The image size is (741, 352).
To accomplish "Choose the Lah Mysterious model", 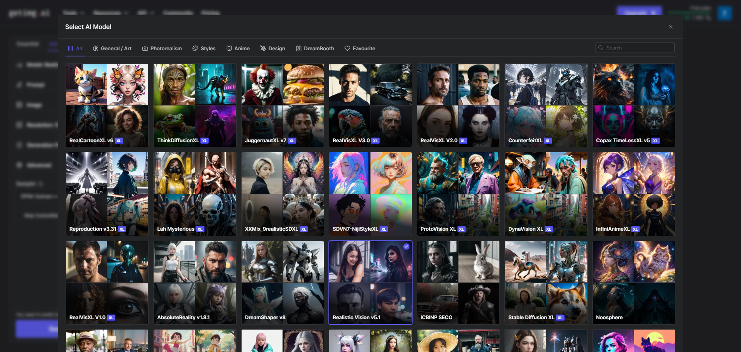I will [195, 194].
